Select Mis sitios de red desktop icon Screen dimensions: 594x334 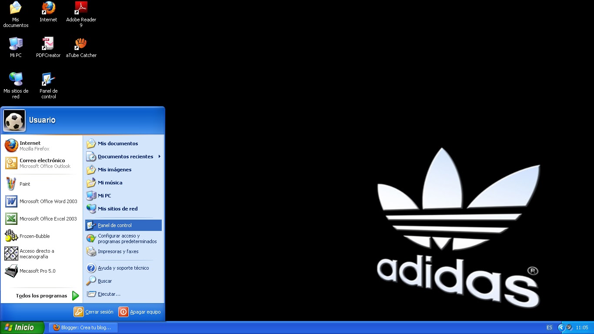click(16, 86)
